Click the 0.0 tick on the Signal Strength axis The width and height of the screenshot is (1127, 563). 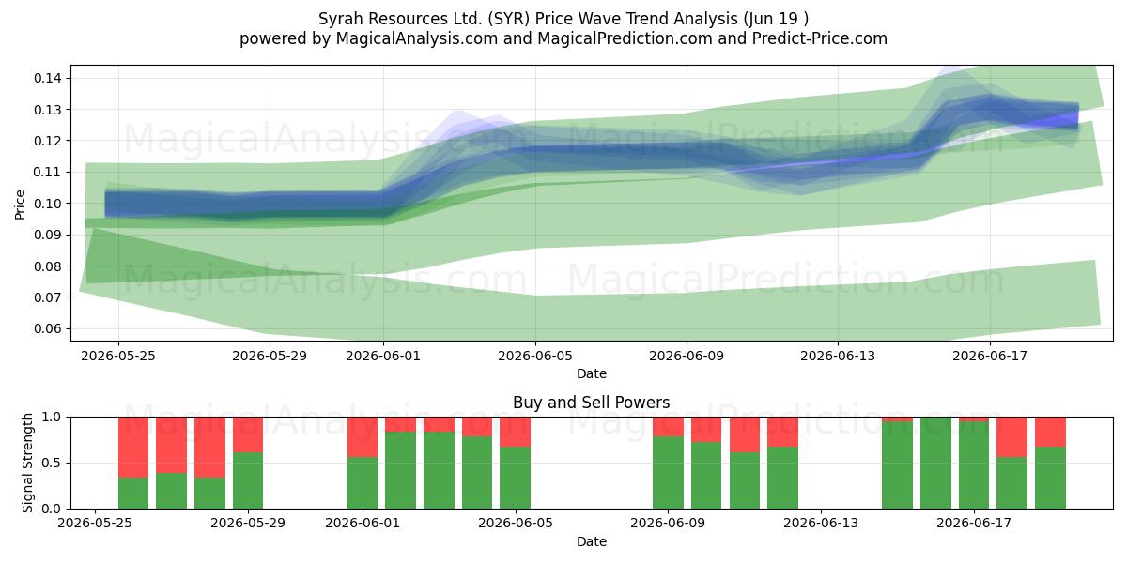54,509
